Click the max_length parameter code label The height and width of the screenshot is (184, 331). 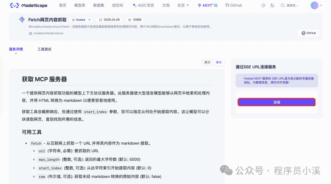[49, 160]
